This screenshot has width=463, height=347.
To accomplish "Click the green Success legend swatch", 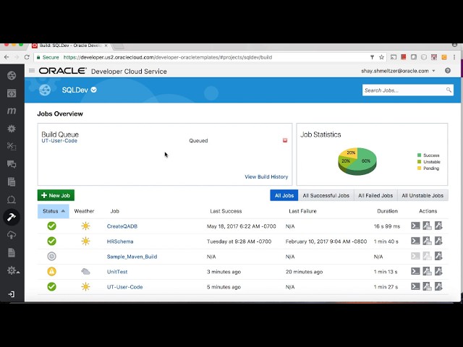I will [x=419, y=155].
